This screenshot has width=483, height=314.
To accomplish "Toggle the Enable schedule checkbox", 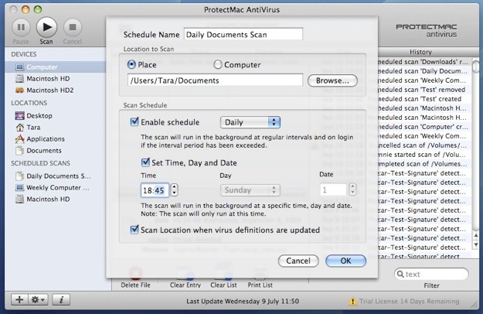I will 135,121.
